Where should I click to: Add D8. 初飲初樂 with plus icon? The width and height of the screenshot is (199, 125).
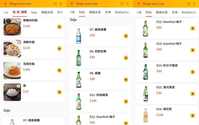point(126,58)
